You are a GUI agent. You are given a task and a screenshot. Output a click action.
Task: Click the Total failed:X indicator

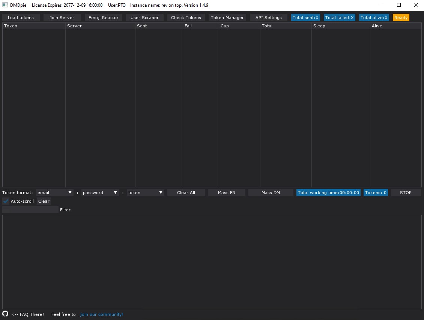[x=339, y=18]
